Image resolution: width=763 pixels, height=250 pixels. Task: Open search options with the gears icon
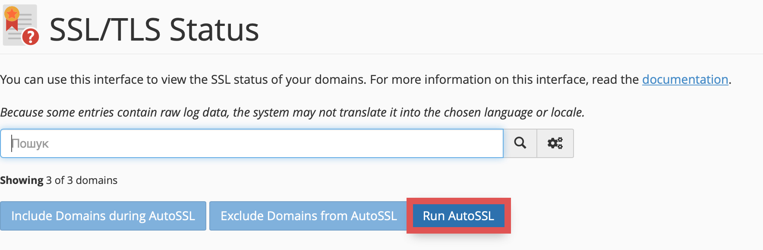click(555, 143)
